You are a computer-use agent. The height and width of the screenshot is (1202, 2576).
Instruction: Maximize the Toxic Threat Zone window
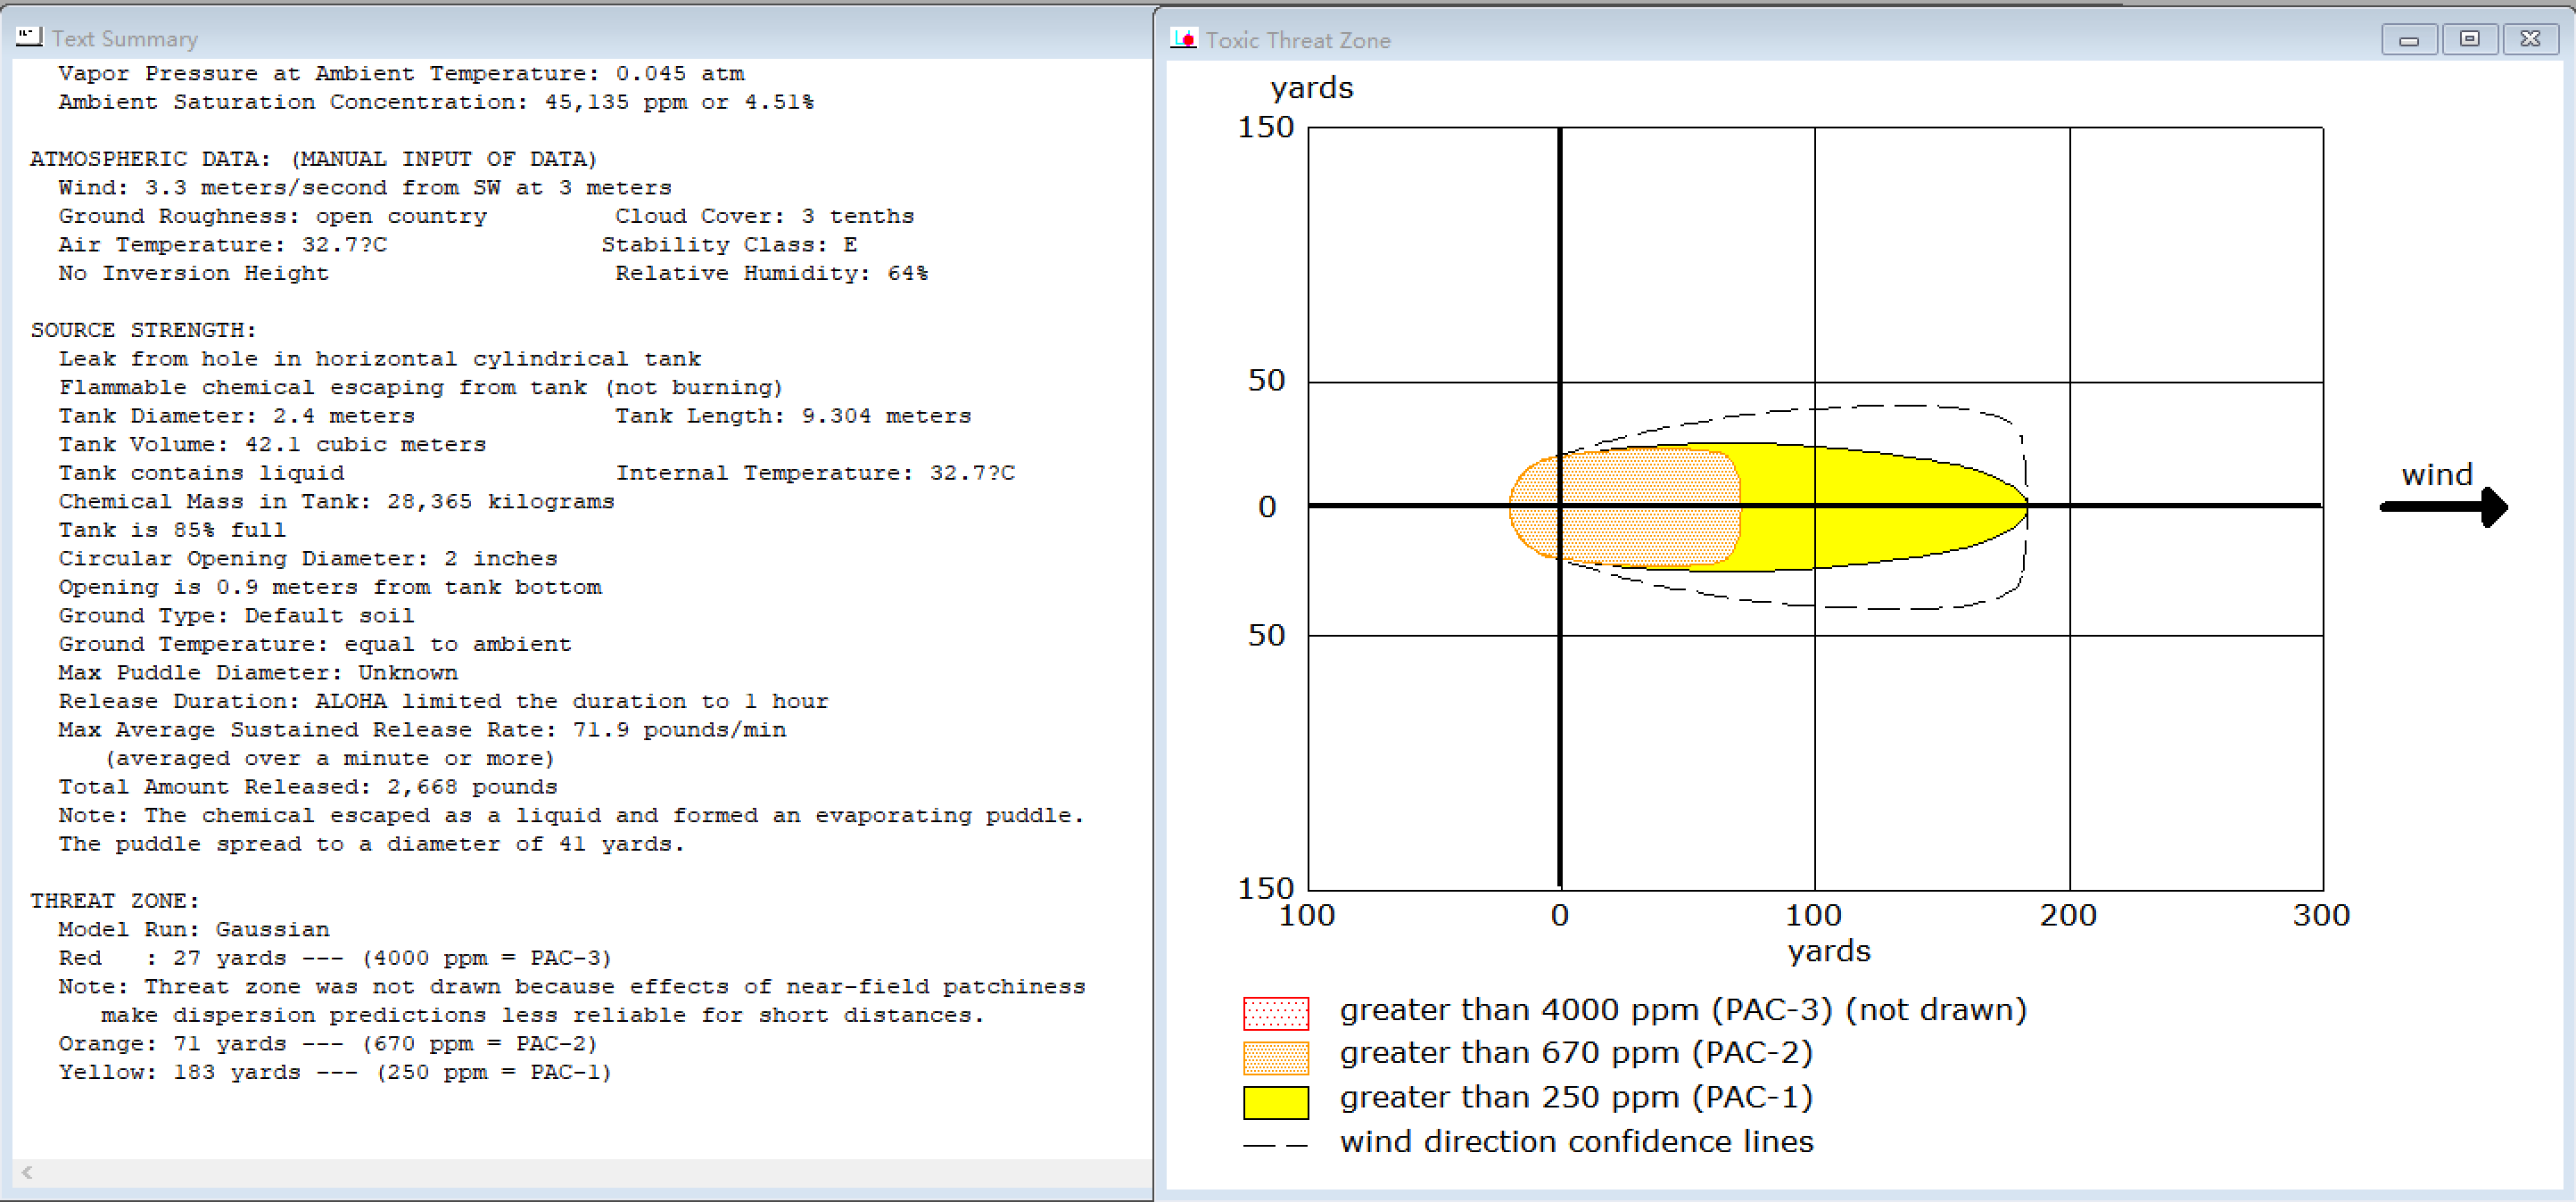(2469, 40)
